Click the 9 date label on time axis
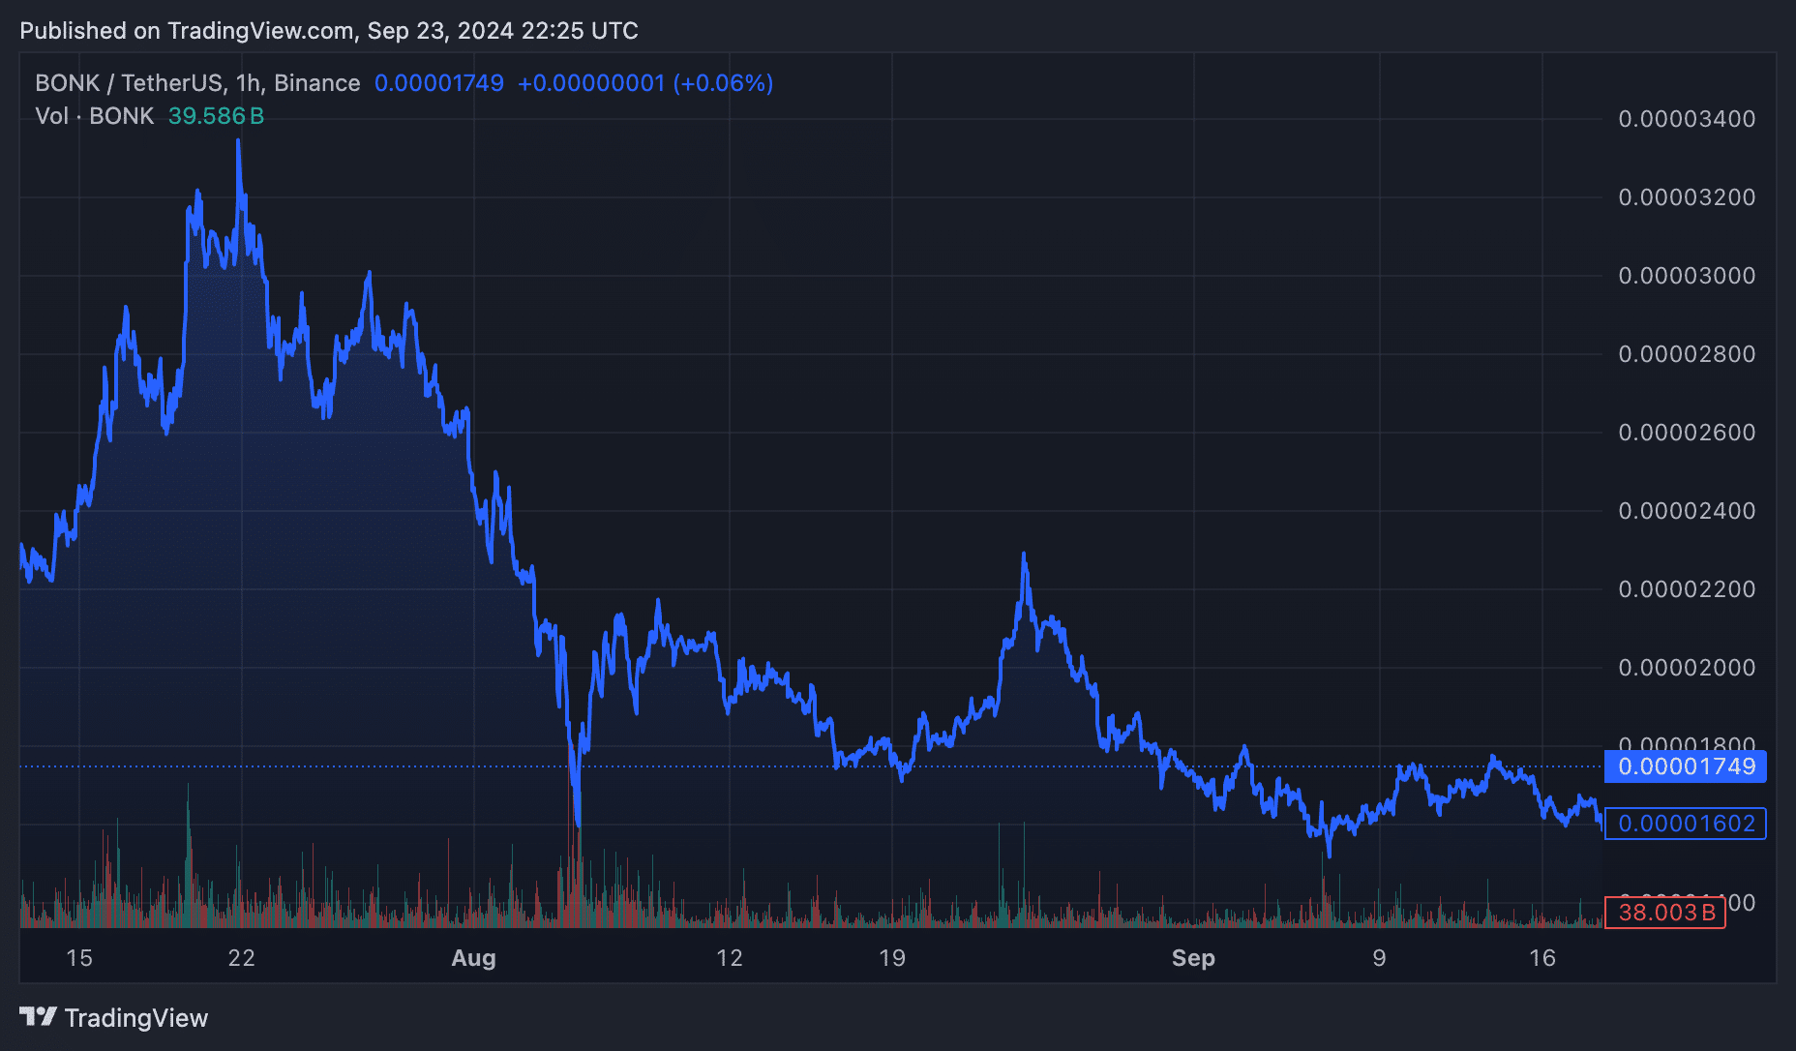 pyautogui.click(x=1379, y=958)
